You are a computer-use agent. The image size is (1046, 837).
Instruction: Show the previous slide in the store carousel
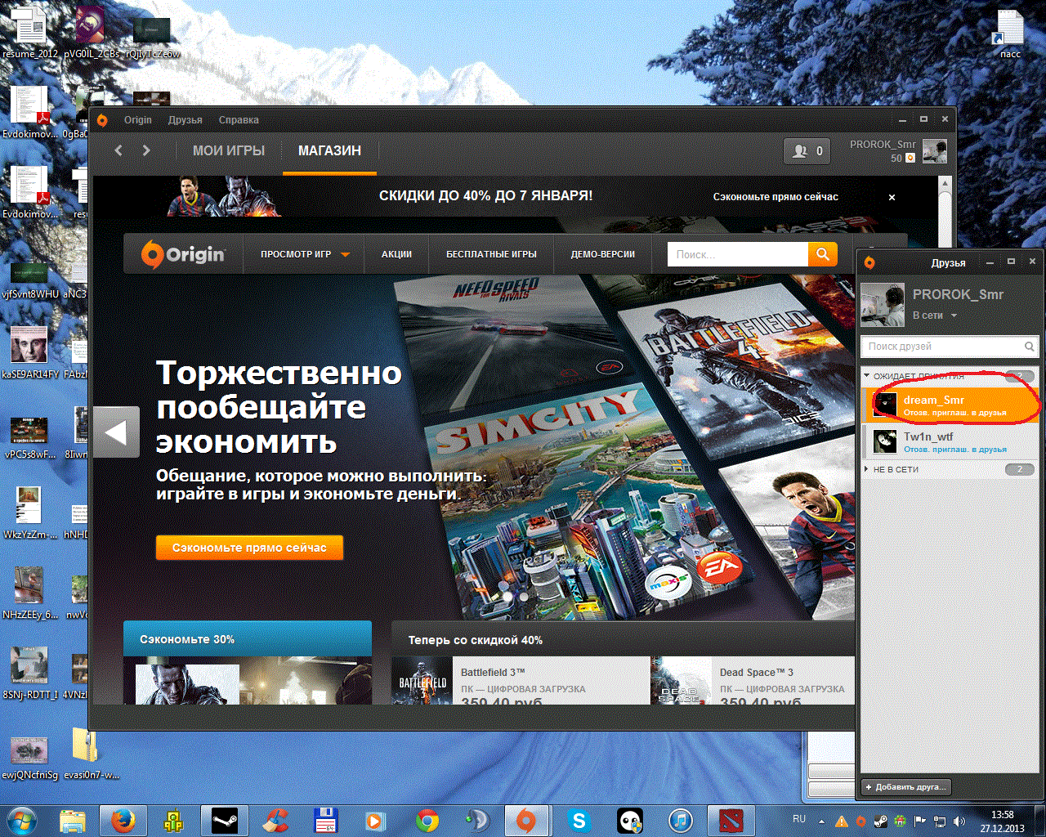point(116,432)
